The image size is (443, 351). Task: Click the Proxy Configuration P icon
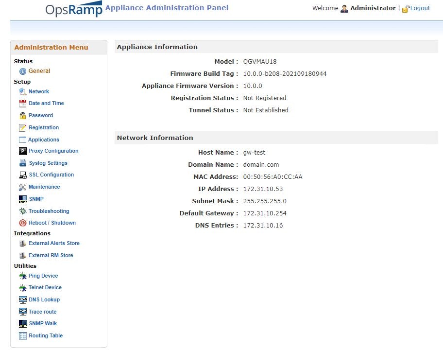23,151
